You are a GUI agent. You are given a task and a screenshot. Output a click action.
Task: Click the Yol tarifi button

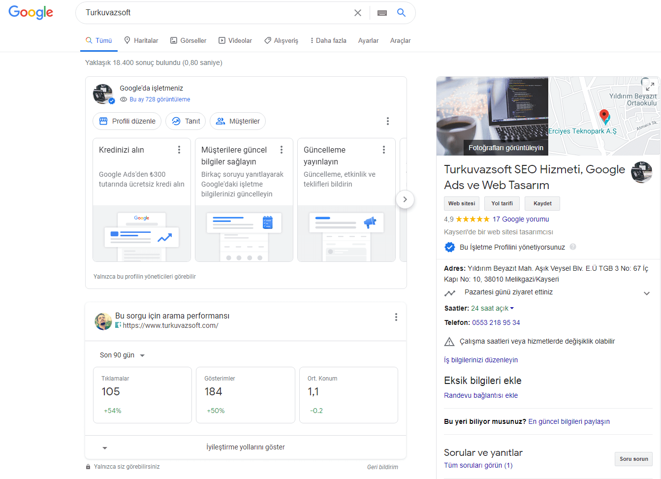click(502, 203)
